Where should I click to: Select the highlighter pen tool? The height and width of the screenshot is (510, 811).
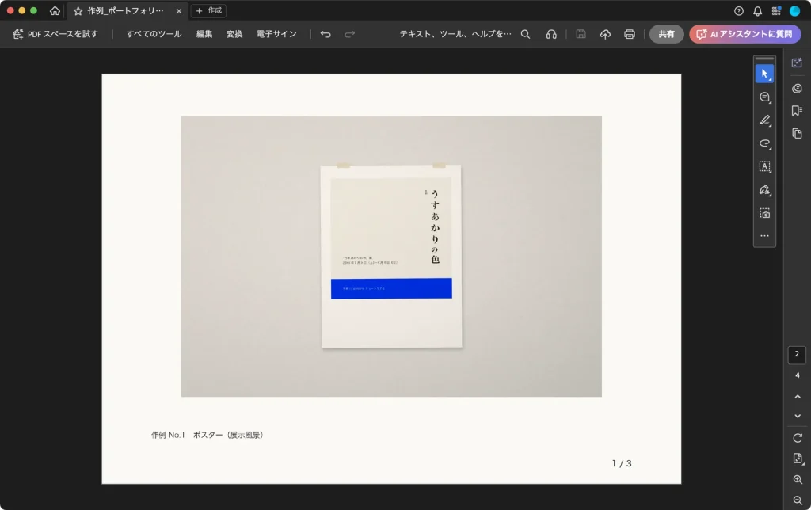(x=764, y=120)
